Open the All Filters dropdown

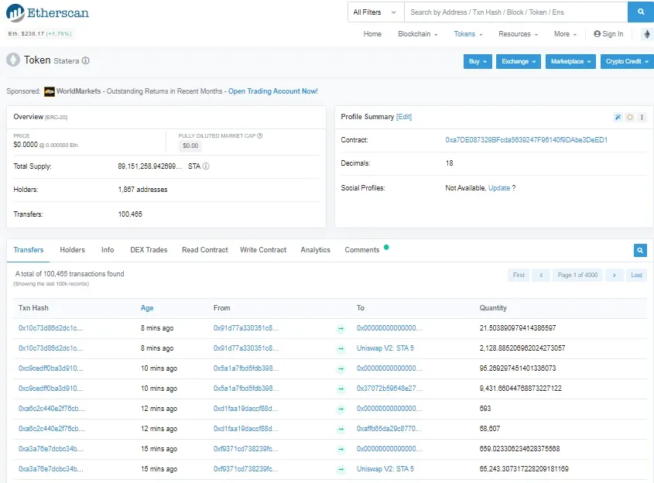pyautogui.click(x=375, y=12)
